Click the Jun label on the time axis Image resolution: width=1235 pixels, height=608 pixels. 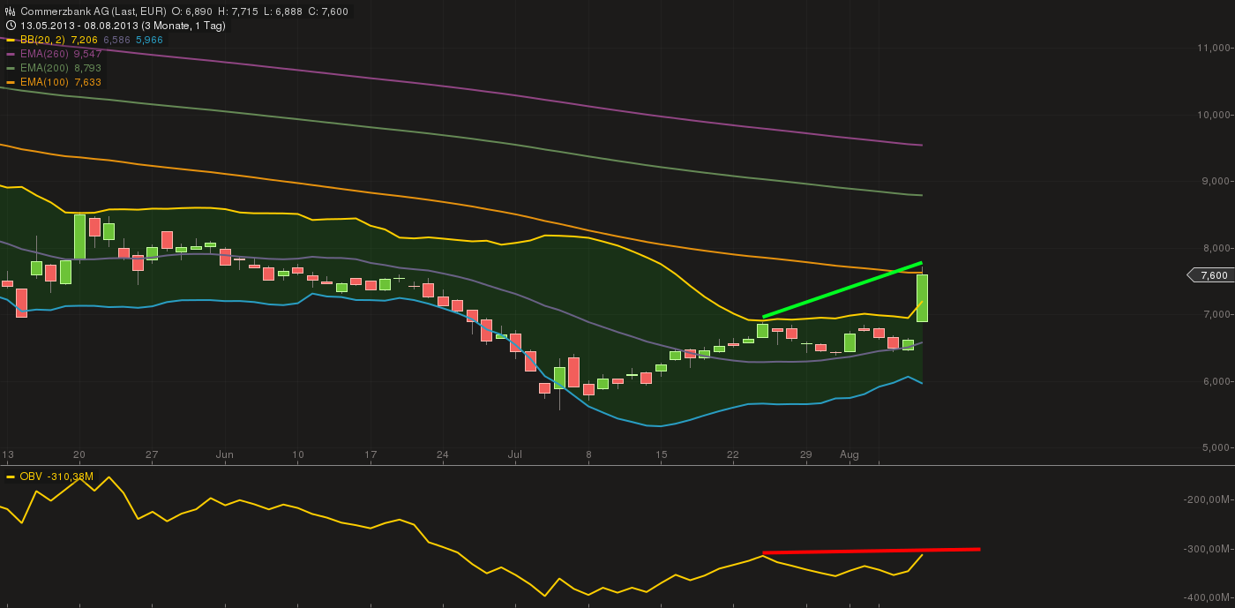click(225, 454)
